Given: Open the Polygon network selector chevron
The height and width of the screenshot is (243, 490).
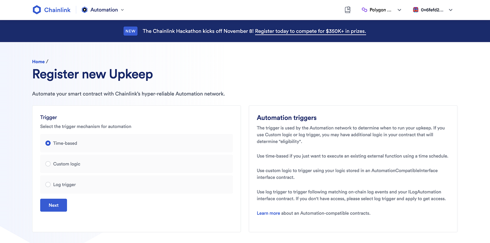Looking at the screenshot, I should click(x=399, y=10).
